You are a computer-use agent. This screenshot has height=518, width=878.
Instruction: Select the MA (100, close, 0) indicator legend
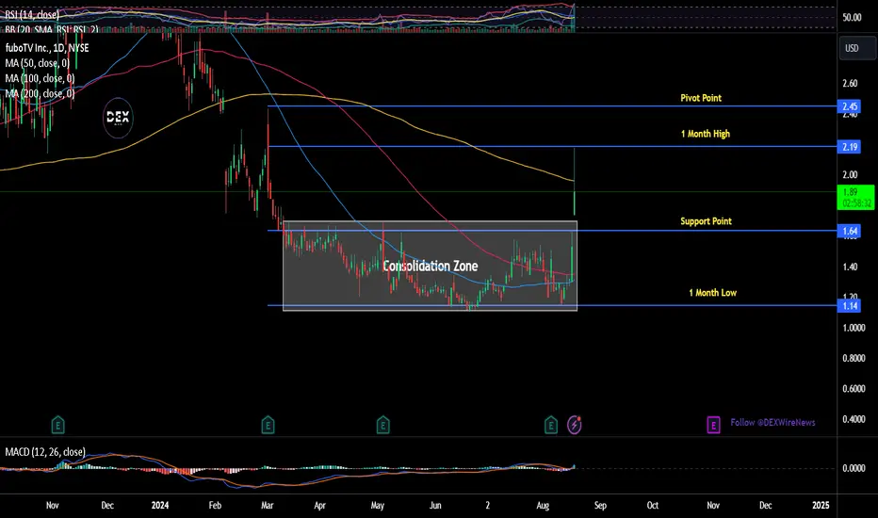pos(40,78)
